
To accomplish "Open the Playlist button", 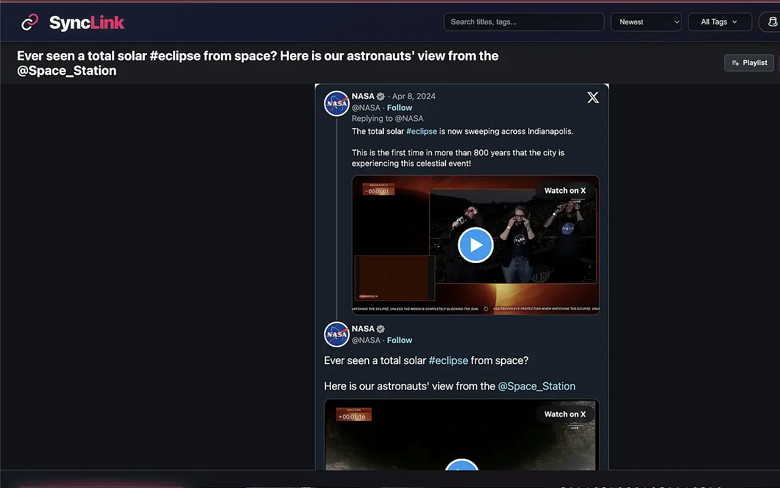I will point(749,63).
